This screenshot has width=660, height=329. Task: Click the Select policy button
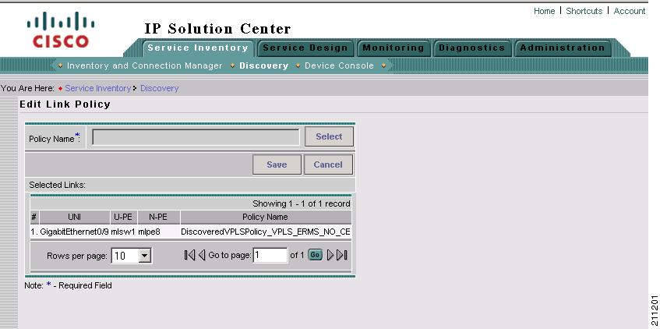pyautogui.click(x=329, y=136)
